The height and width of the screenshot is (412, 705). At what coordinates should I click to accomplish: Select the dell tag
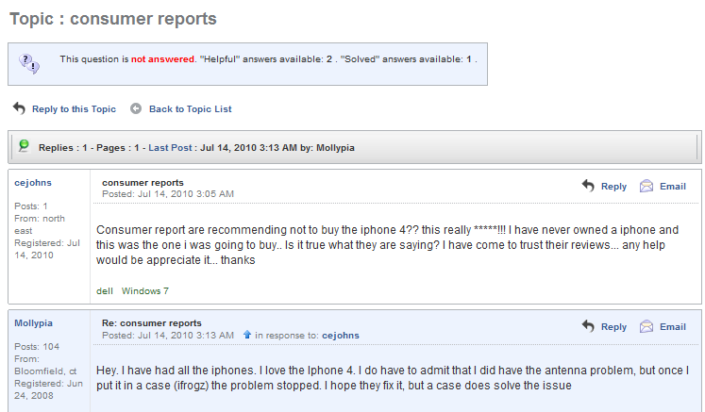(x=105, y=290)
